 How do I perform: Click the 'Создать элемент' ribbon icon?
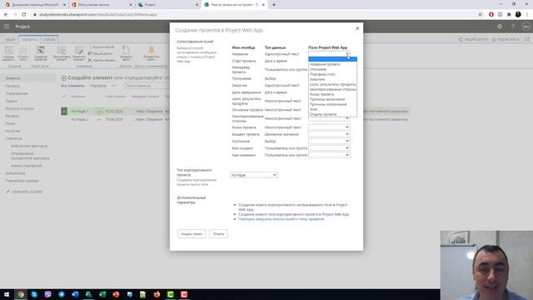(8, 53)
